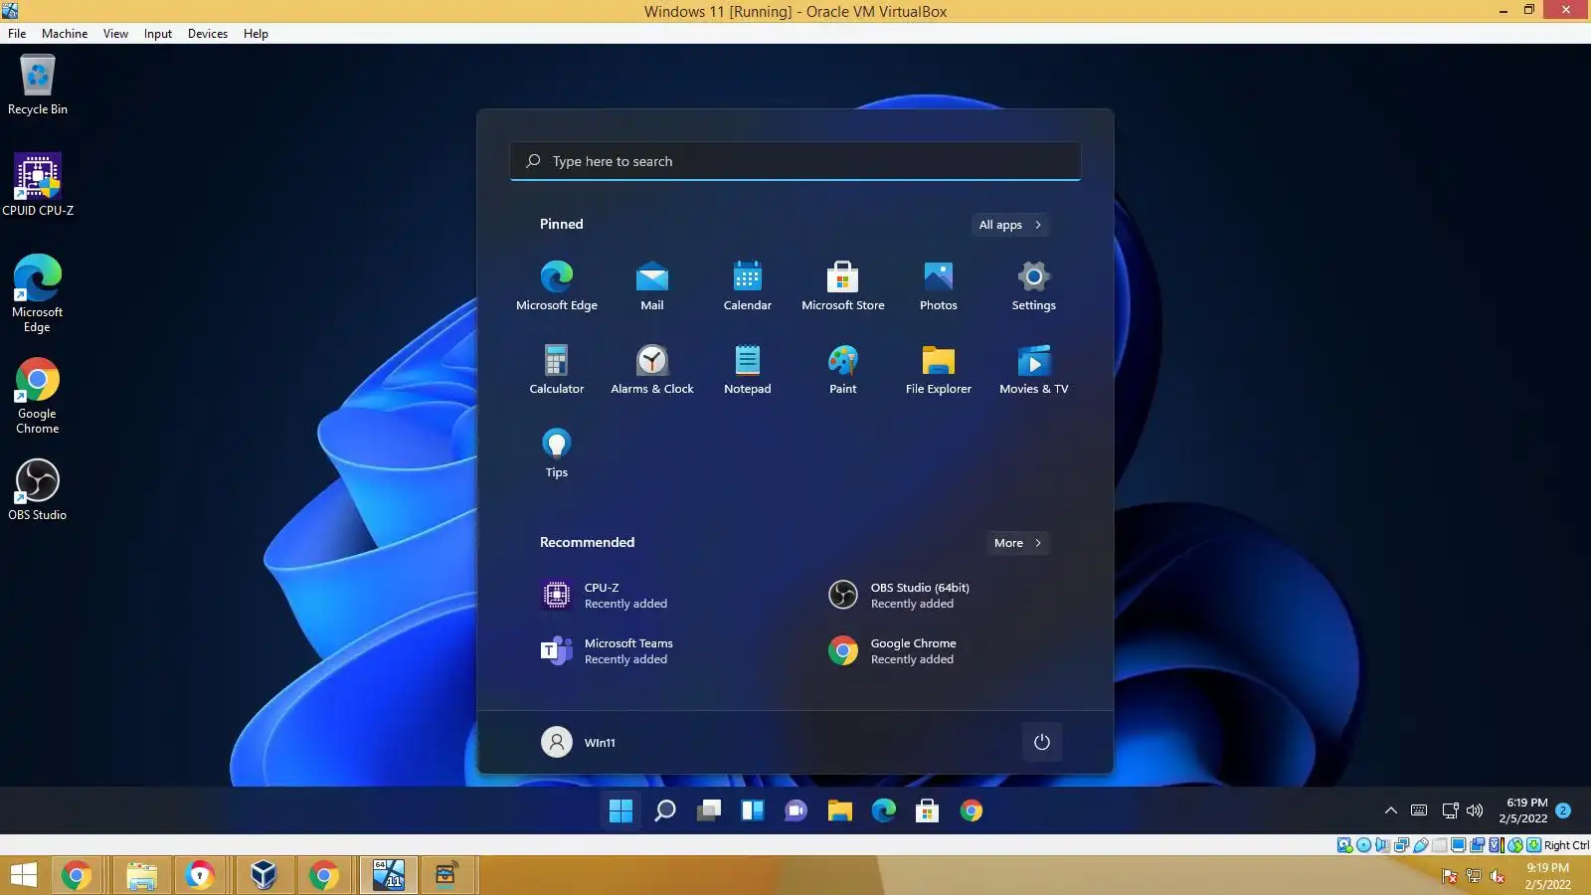The height and width of the screenshot is (895, 1591).
Task: Open Task View on the Windows 11 taskbar
Action: (709, 810)
